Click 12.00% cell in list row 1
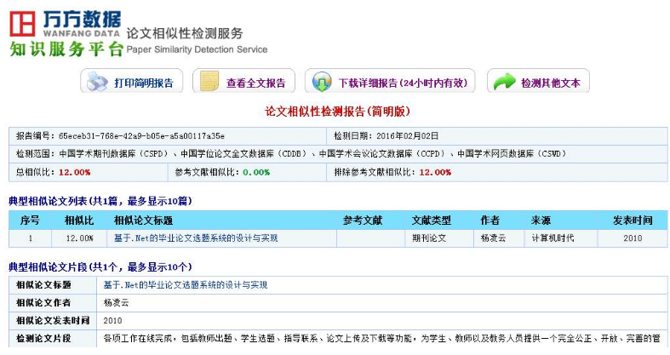The image size is (670, 355). coord(79,238)
